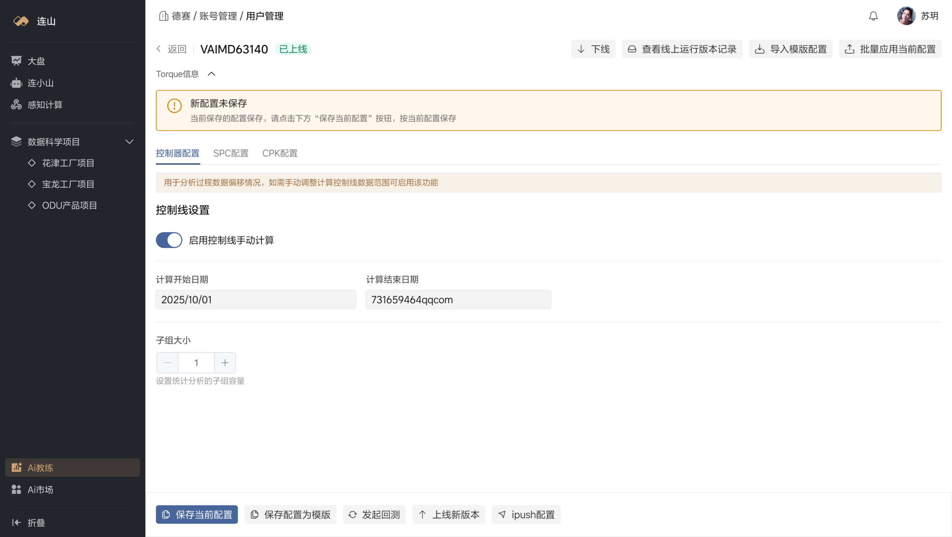The height and width of the screenshot is (537, 952).
Task: Click the breadcrumb home building icon
Action: (x=163, y=16)
